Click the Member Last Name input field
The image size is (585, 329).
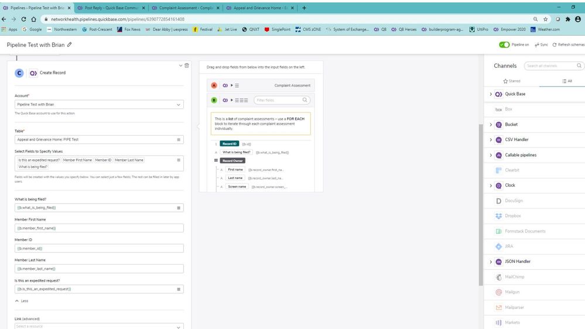coord(99,269)
